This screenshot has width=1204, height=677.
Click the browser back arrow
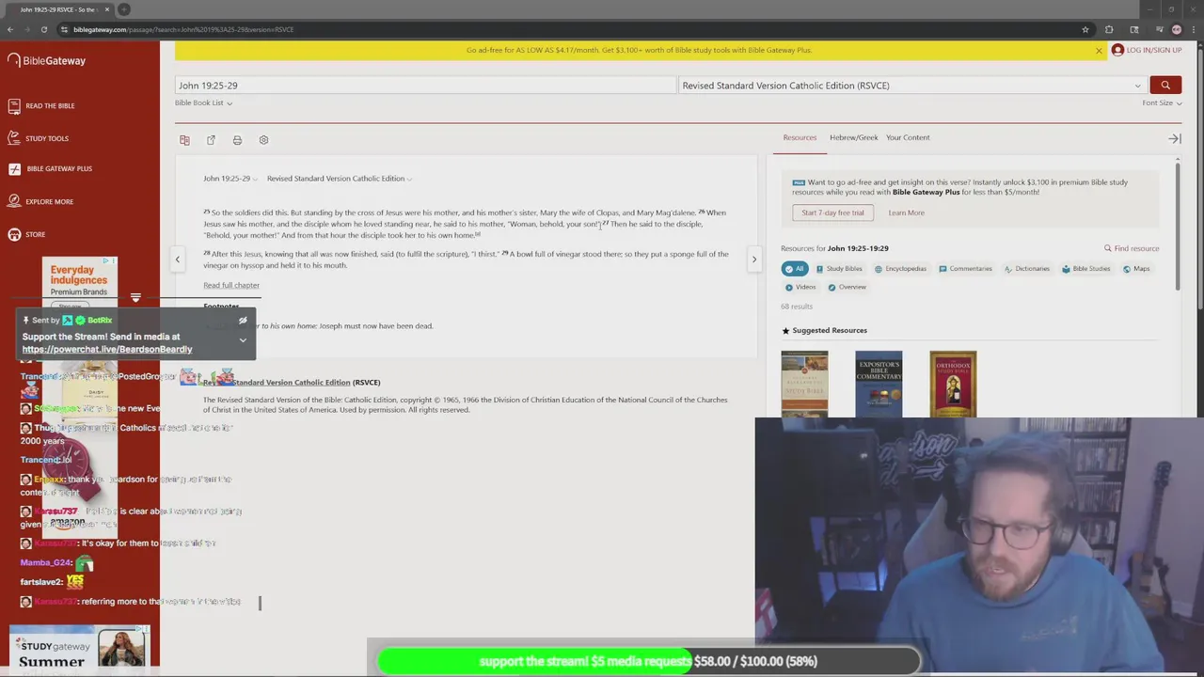[x=9, y=29]
